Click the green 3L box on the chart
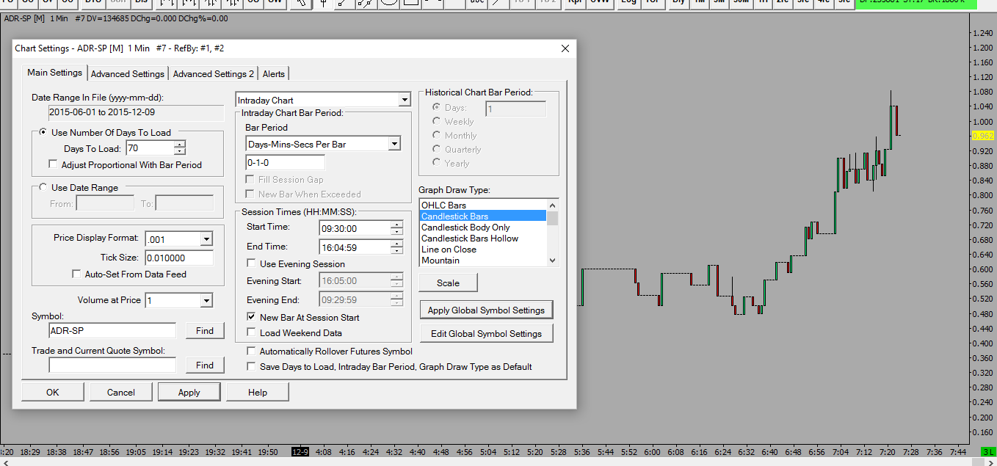 [x=988, y=452]
